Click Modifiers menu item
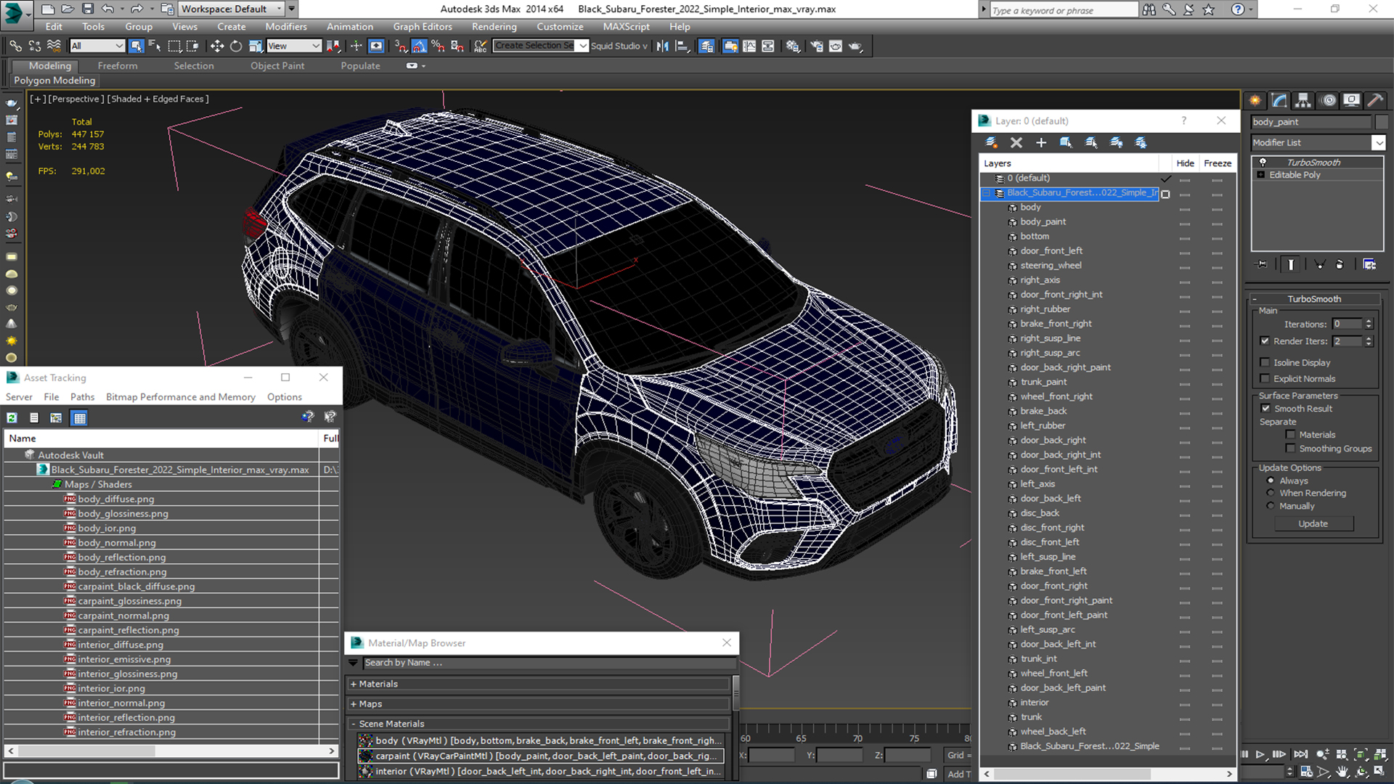 [286, 26]
